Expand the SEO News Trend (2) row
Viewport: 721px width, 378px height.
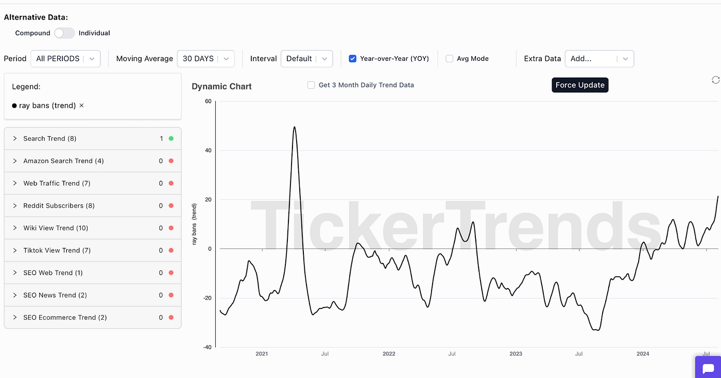93,295
